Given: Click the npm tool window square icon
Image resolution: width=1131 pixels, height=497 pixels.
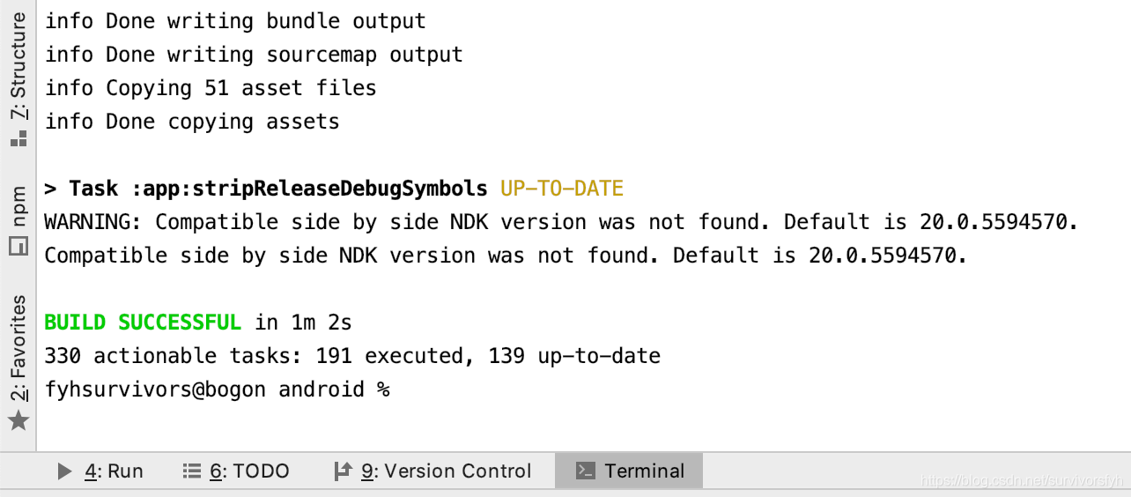Looking at the screenshot, I should point(18,247).
